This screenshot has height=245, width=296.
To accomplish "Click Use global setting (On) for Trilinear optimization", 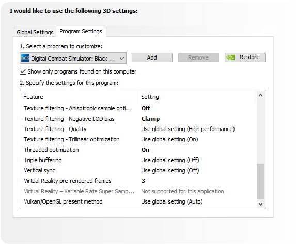I will point(169,139).
